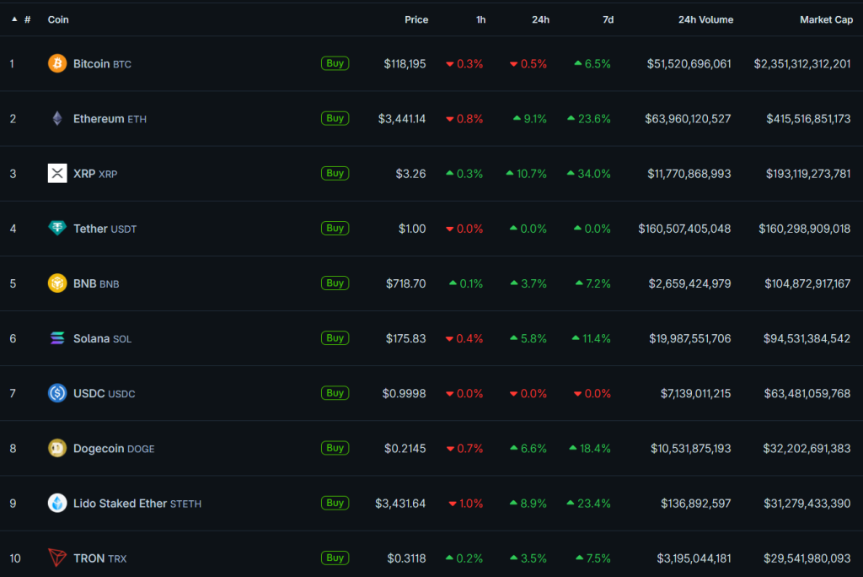The width and height of the screenshot is (863, 577).
Task: Click the Bitcoin logo icon
Action: click(x=57, y=63)
